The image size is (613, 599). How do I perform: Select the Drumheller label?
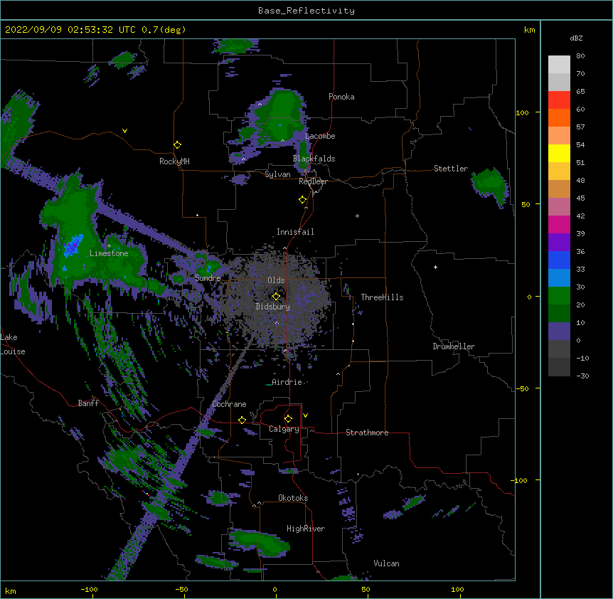454,346
